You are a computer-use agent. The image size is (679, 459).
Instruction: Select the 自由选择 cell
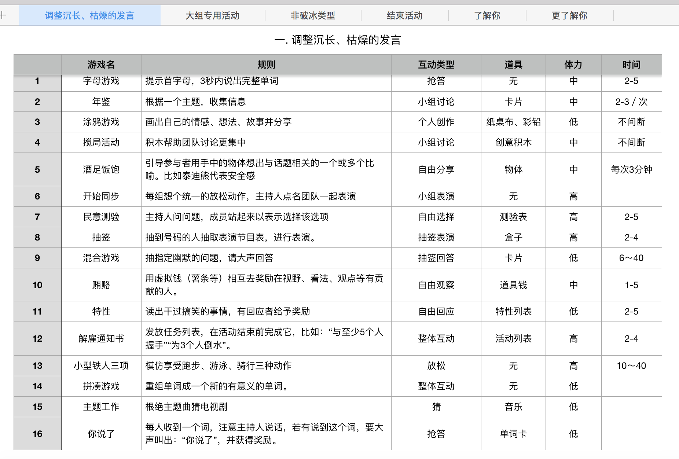pos(436,217)
